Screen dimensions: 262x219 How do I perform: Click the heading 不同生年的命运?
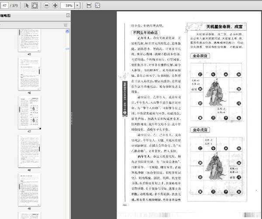pyautogui.click(x=145, y=33)
